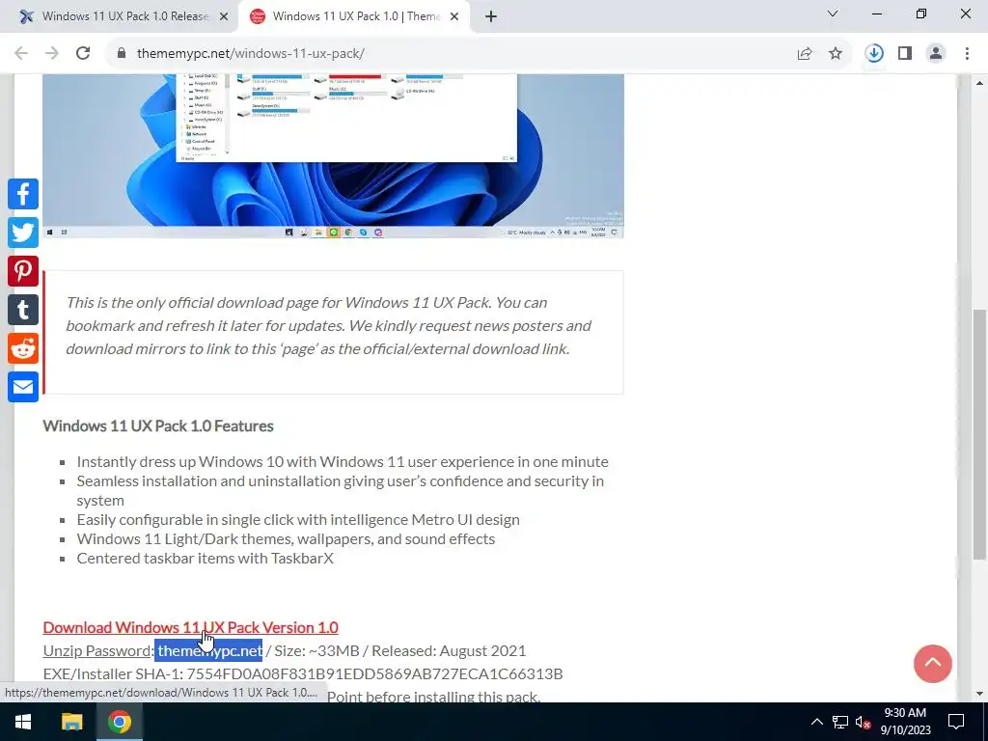Open the Windows Start menu
Viewport: 988px width, 741px height.
pos(23,722)
